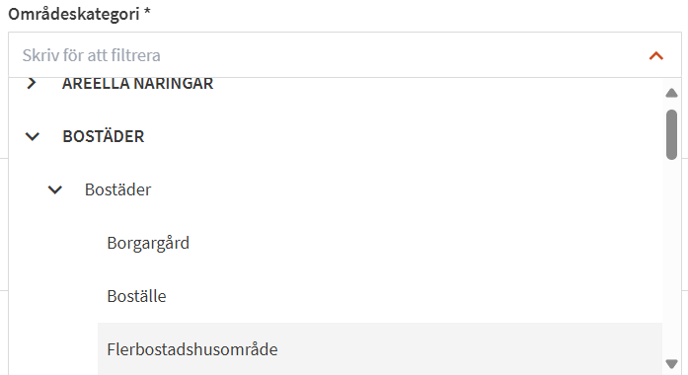Image resolution: width=688 pixels, height=375 pixels.
Task: Select the AREELLA NÄRINGAR heading
Action: click(x=138, y=83)
